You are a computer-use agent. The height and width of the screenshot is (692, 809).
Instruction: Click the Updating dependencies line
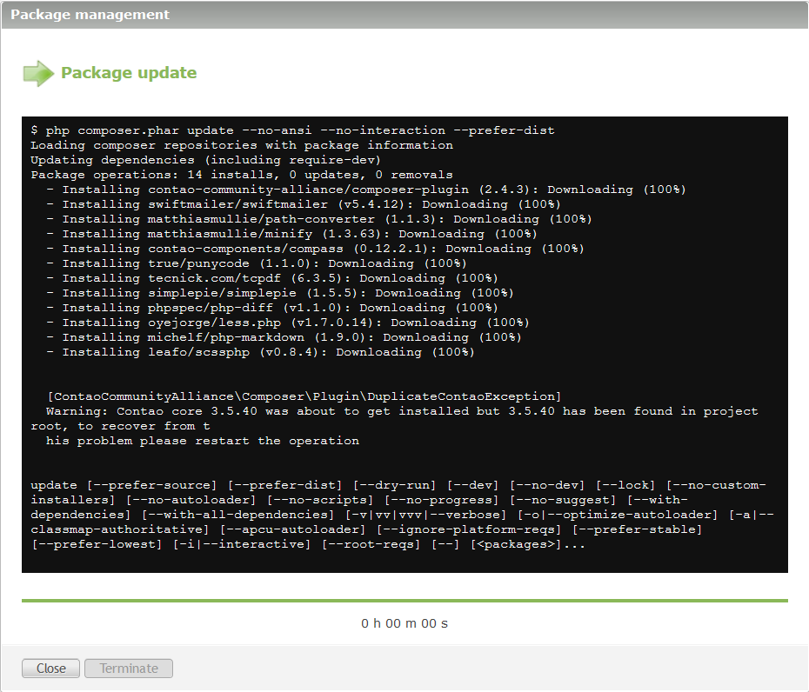pyautogui.click(x=205, y=160)
